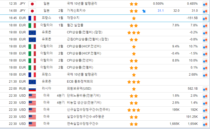Open chart icon for ECB 통화정책회의
This screenshot has width=210, height=129.
[x=205, y=82]
